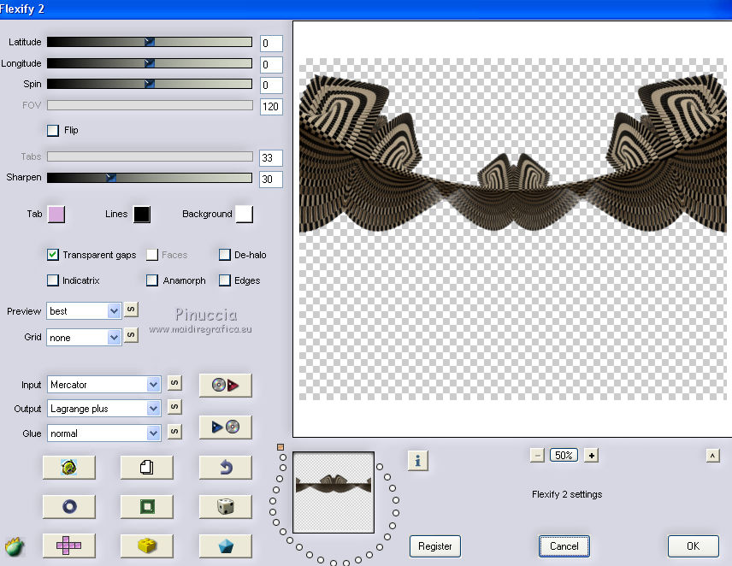Click the S button next to Input
Viewport: 732px width, 566px height.
[174, 383]
